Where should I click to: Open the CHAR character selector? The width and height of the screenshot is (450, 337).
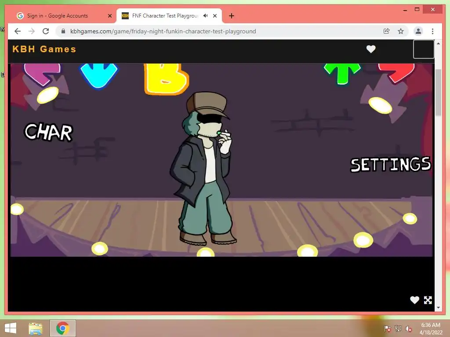(x=48, y=132)
